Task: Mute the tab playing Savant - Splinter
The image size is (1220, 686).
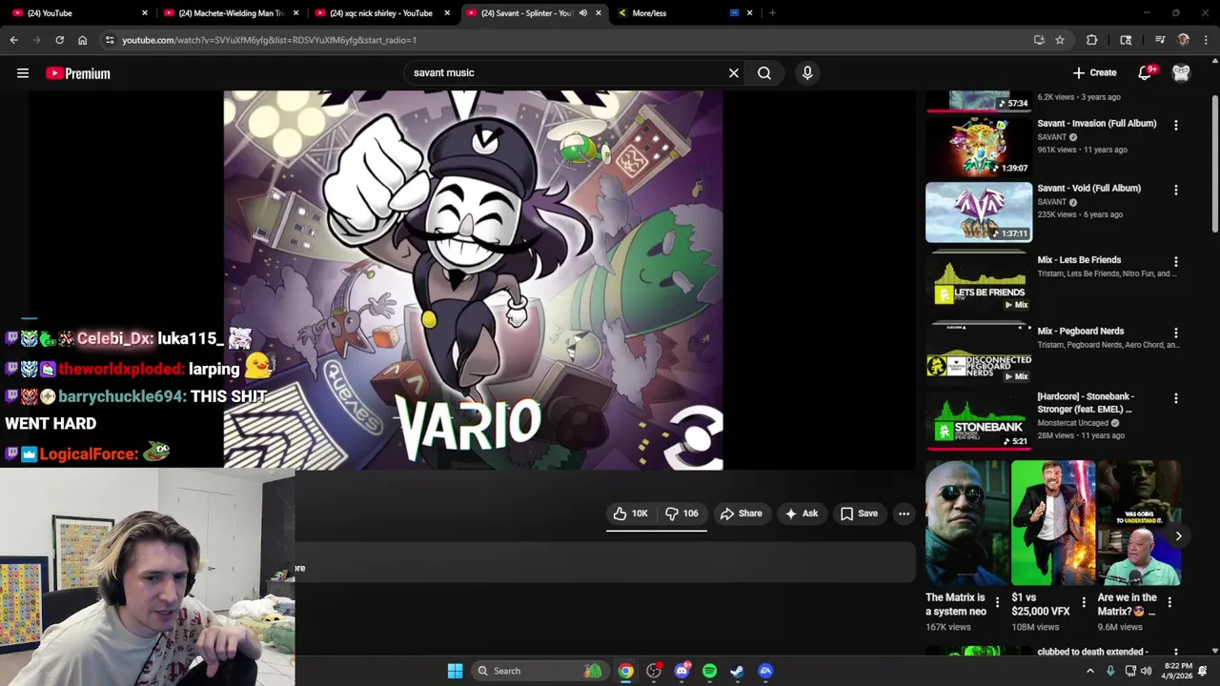Action: coord(582,13)
